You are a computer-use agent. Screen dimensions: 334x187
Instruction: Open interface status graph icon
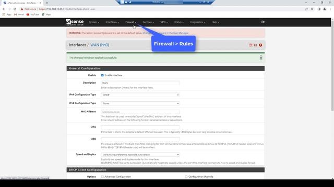pyautogui.click(x=255, y=45)
